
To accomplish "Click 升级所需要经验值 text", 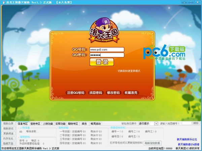I will coord(32,144).
